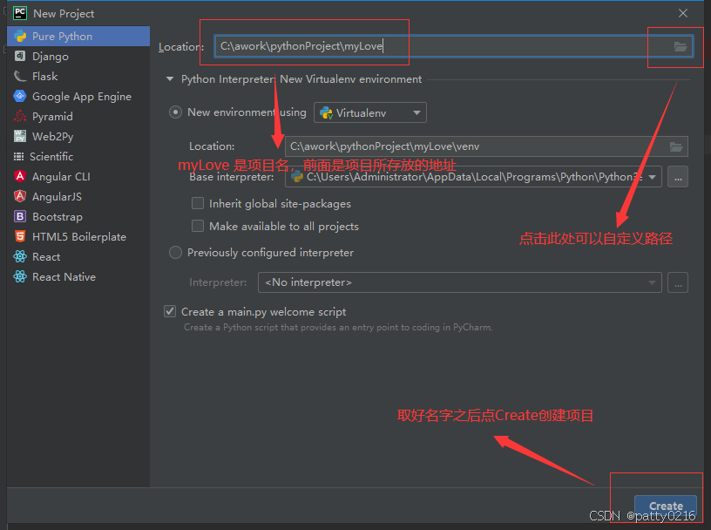
Task: Choose Angular CLI project type
Action: tap(78, 176)
